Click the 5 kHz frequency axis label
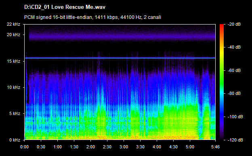Image resolution: width=252 pixels, height=156 pixels. coord(15,114)
